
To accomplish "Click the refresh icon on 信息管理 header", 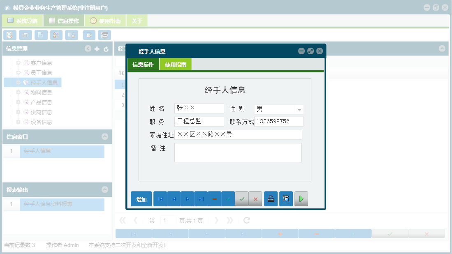I will [106, 48].
